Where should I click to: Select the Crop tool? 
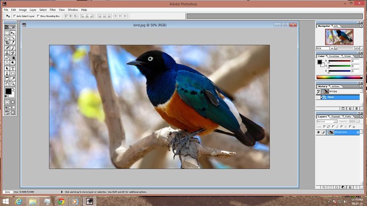tap(7, 42)
